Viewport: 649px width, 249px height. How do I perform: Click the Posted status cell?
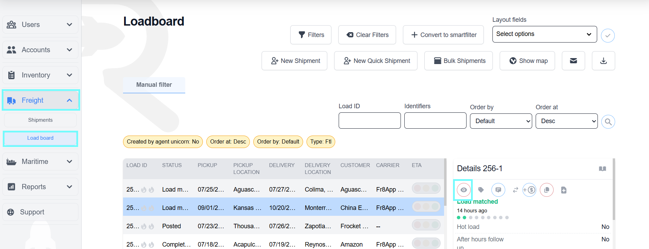coord(171,226)
